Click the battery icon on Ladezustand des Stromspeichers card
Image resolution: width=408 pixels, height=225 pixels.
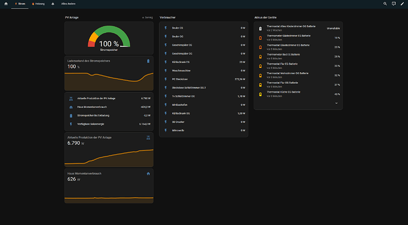pos(148,61)
